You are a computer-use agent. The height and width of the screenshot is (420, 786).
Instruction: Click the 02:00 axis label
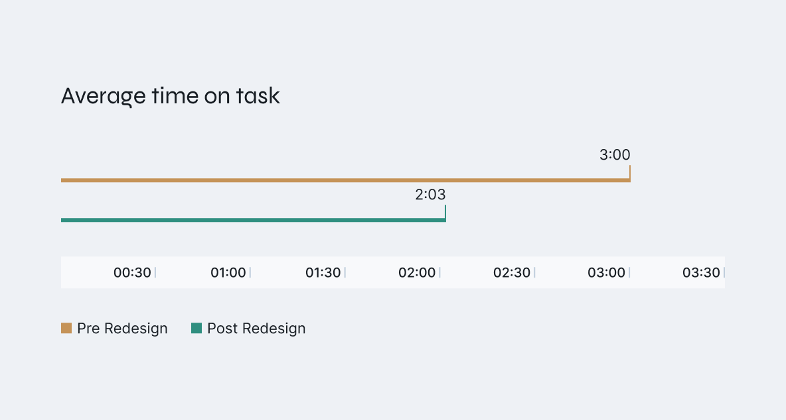417,273
